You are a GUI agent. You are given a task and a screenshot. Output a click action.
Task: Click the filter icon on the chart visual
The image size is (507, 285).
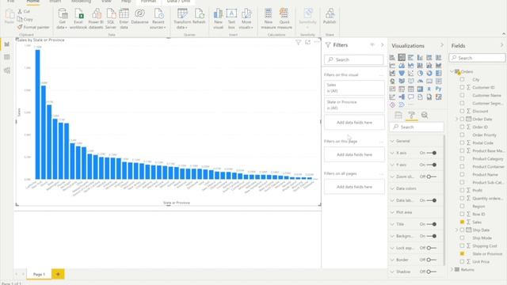click(x=298, y=42)
